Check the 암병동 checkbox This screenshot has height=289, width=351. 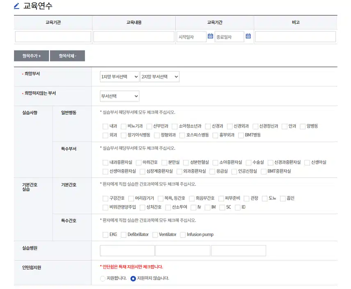pos(303,126)
